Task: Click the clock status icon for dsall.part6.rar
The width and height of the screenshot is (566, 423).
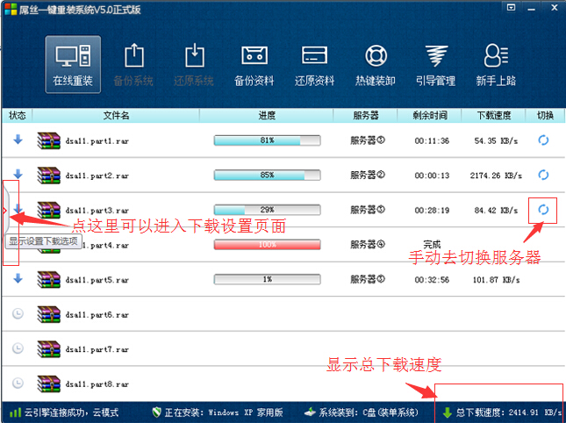Action: 18,313
